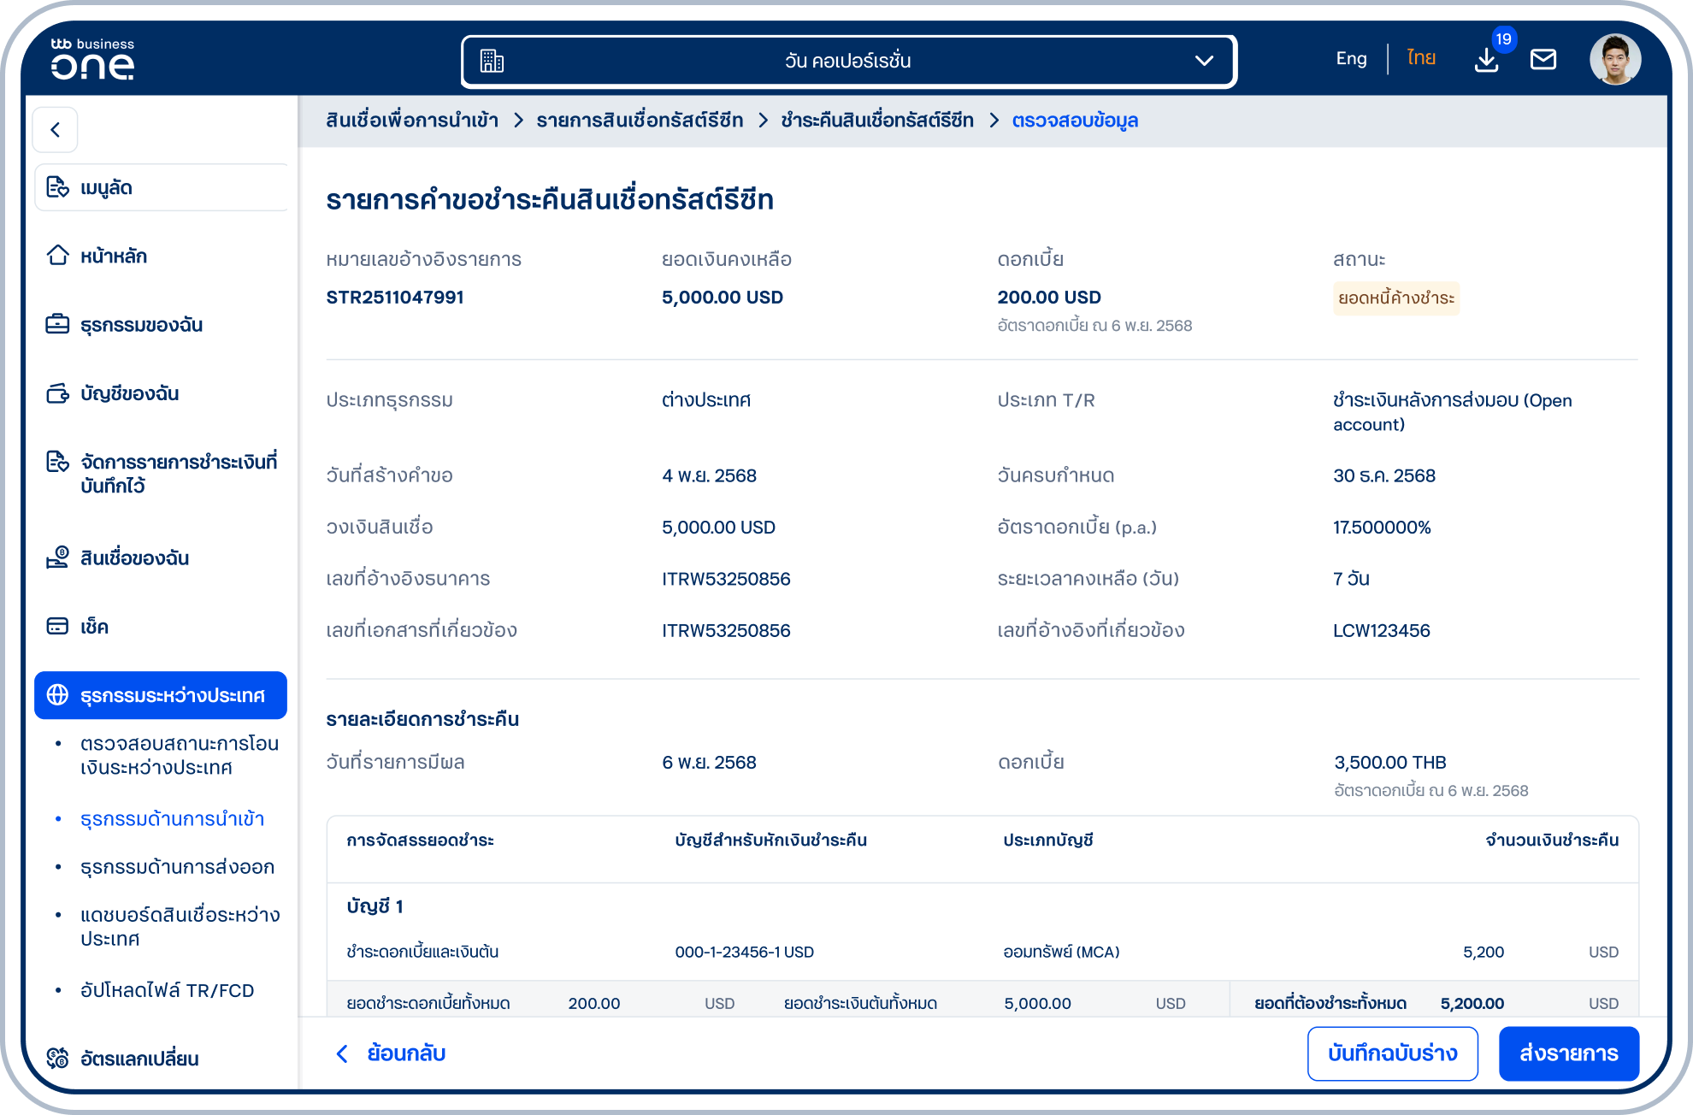Viewport: 1693px width, 1115px height.
Task: Click บันทึกฉบับร่าง save draft button
Action: [x=1392, y=1053]
